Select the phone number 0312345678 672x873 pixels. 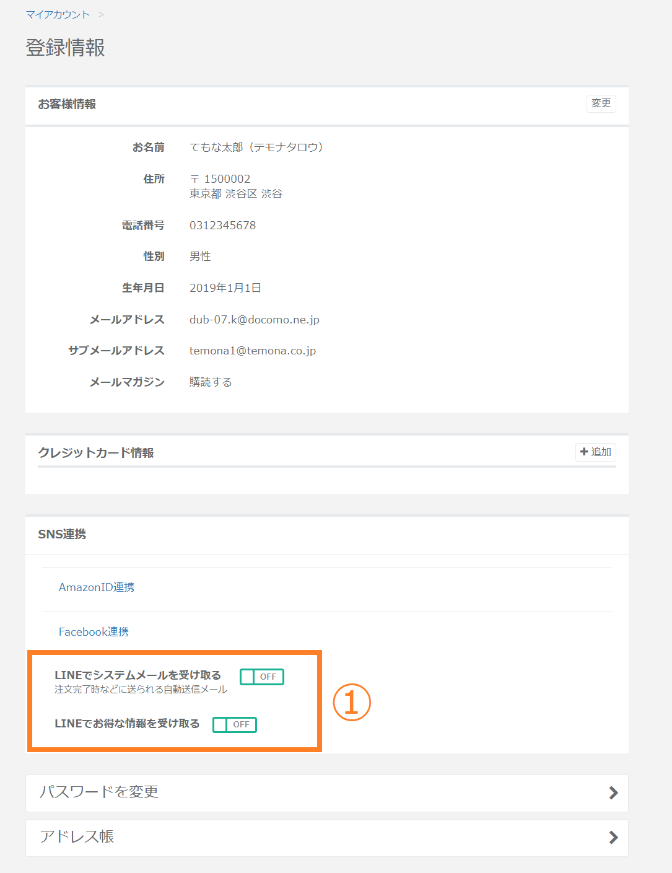pos(222,226)
